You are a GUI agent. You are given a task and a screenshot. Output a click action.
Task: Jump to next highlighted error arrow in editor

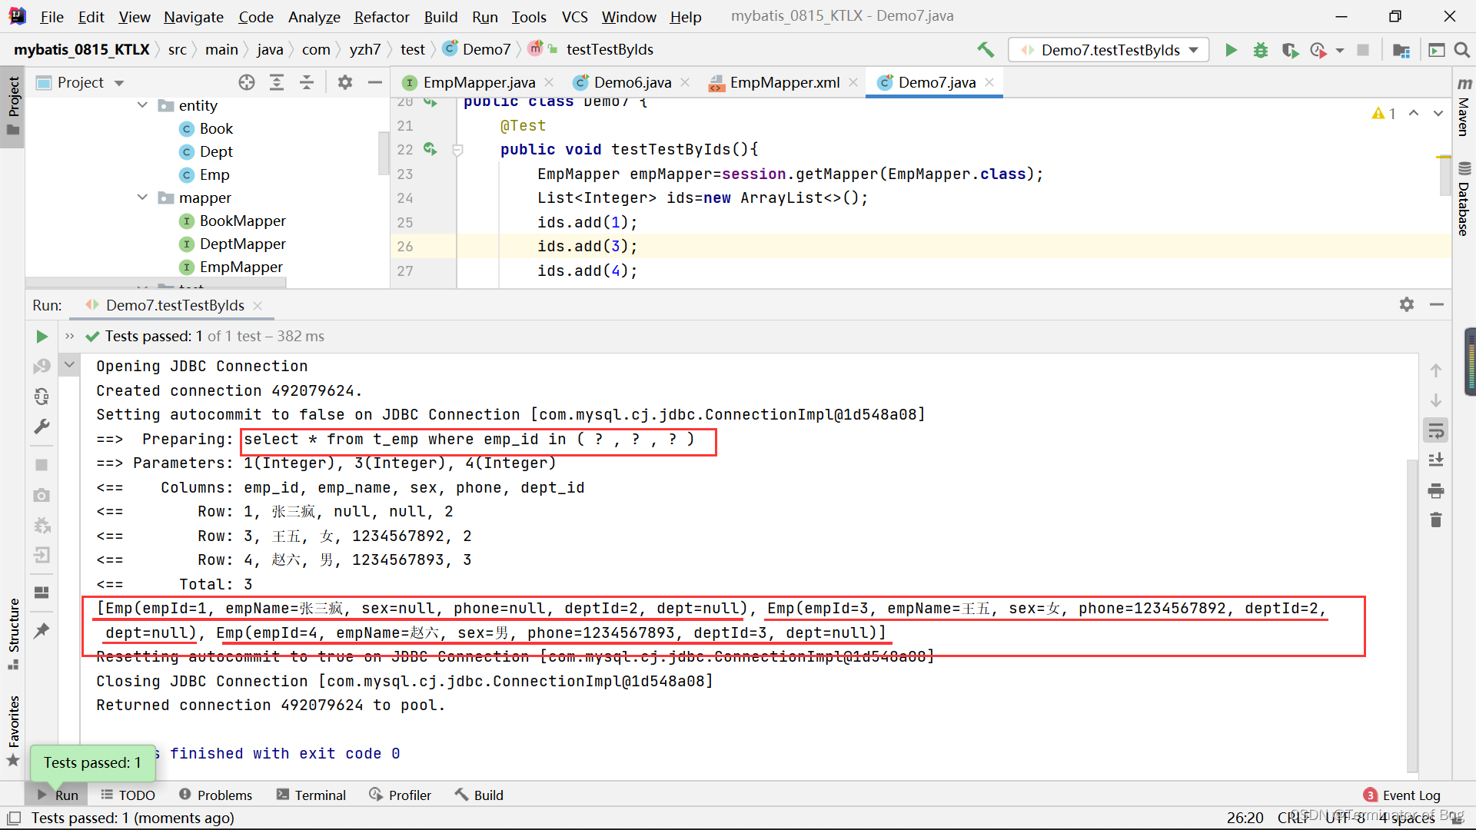[x=1438, y=113]
